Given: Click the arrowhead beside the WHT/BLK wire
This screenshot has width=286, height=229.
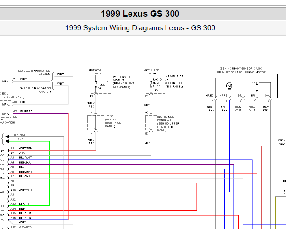Looking at the screenshot, I should click(x=7, y=137).
